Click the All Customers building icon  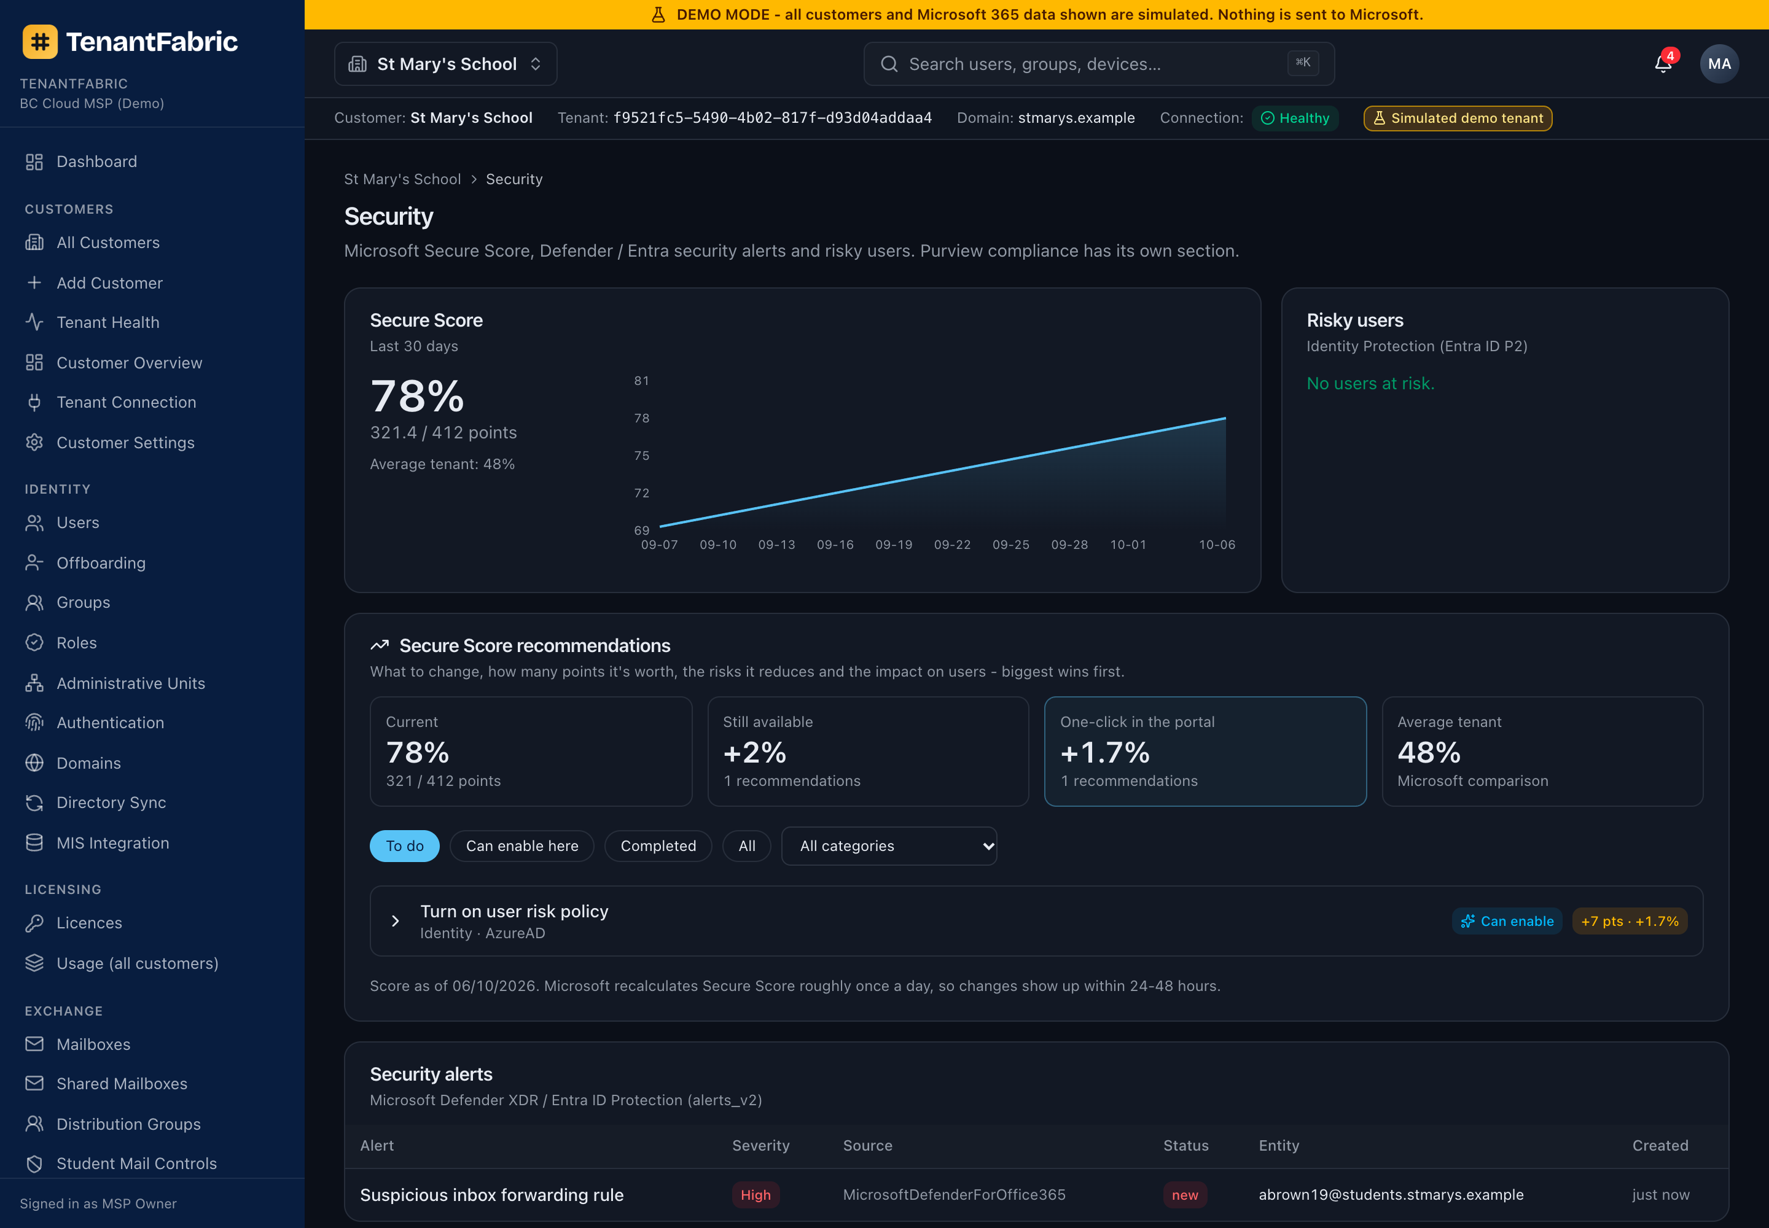[34, 243]
